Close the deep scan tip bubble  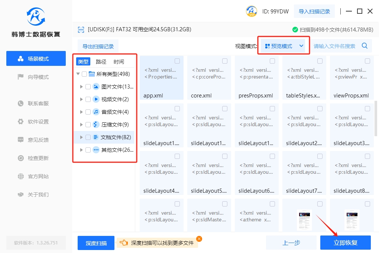click(x=199, y=239)
